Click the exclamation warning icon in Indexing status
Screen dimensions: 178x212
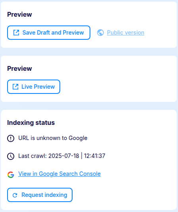[x=11, y=138]
